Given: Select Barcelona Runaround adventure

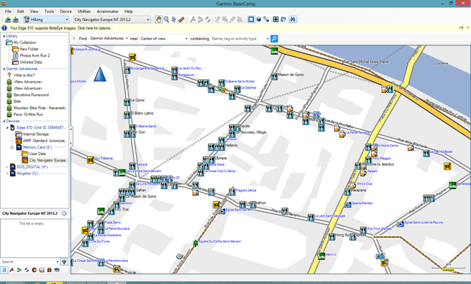Looking at the screenshot, I should (31, 95).
